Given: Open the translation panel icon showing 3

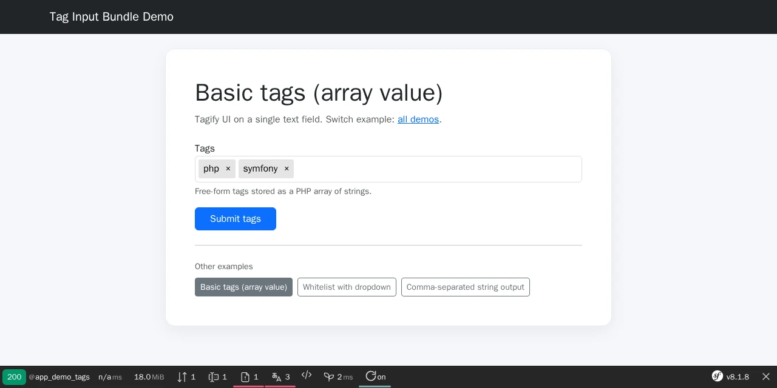Looking at the screenshot, I should [x=280, y=377].
